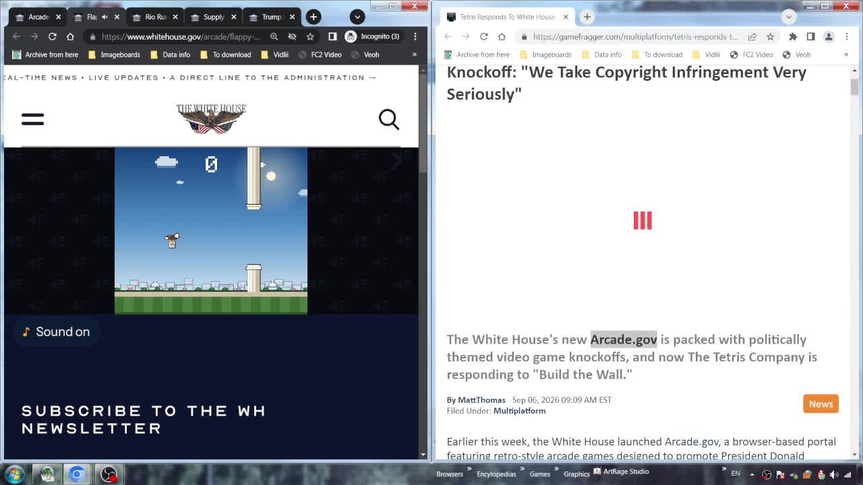Open side panel in the incognito window
This screenshot has height=485, width=863.
click(332, 36)
